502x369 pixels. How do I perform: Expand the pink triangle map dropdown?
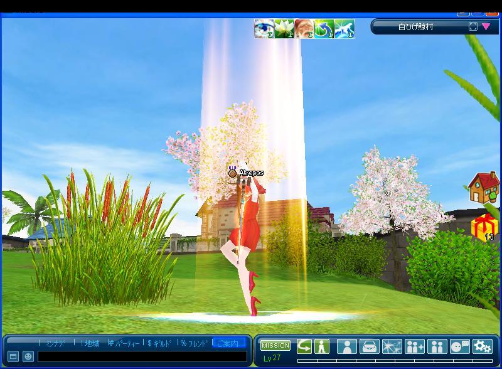[x=486, y=26]
